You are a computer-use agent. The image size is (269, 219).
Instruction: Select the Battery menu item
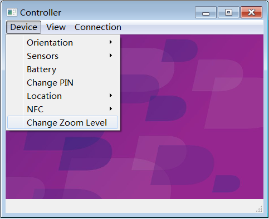click(62, 69)
